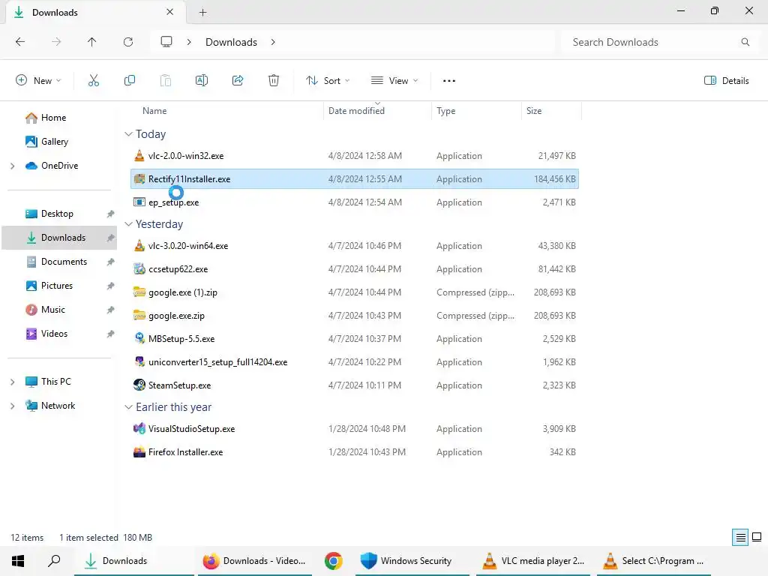This screenshot has height=576, width=768.
Task: Open the Sort dropdown menu
Action: [328, 81]
